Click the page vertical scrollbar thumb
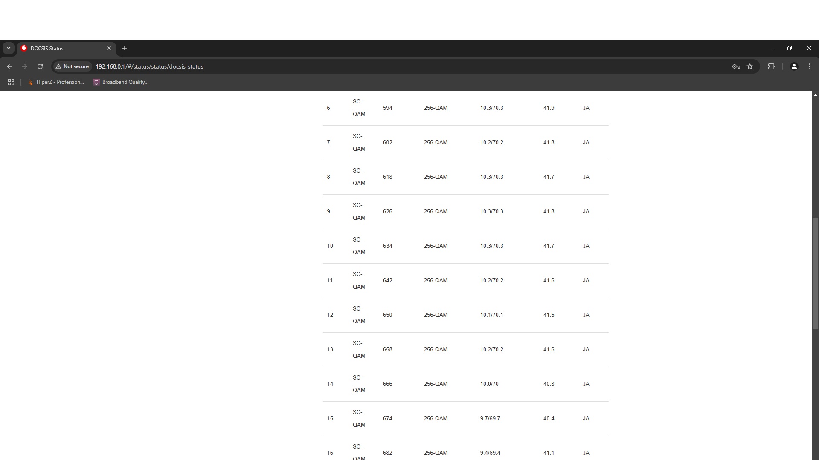Screen dimensions: 819x460 click(815, 273)
